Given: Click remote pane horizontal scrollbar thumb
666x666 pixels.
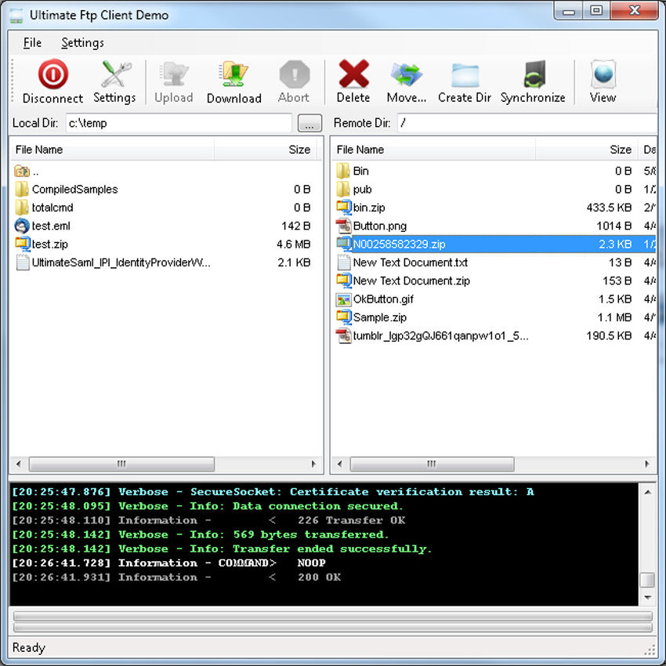Looking at the screenshot, I should tap(432, 464).
